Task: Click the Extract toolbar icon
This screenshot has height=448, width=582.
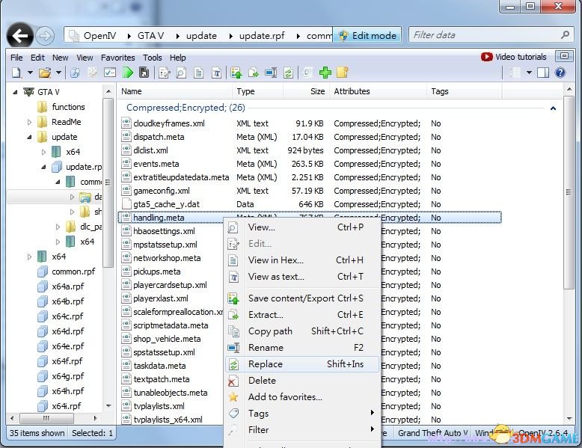Action: [x=254, y=73]
